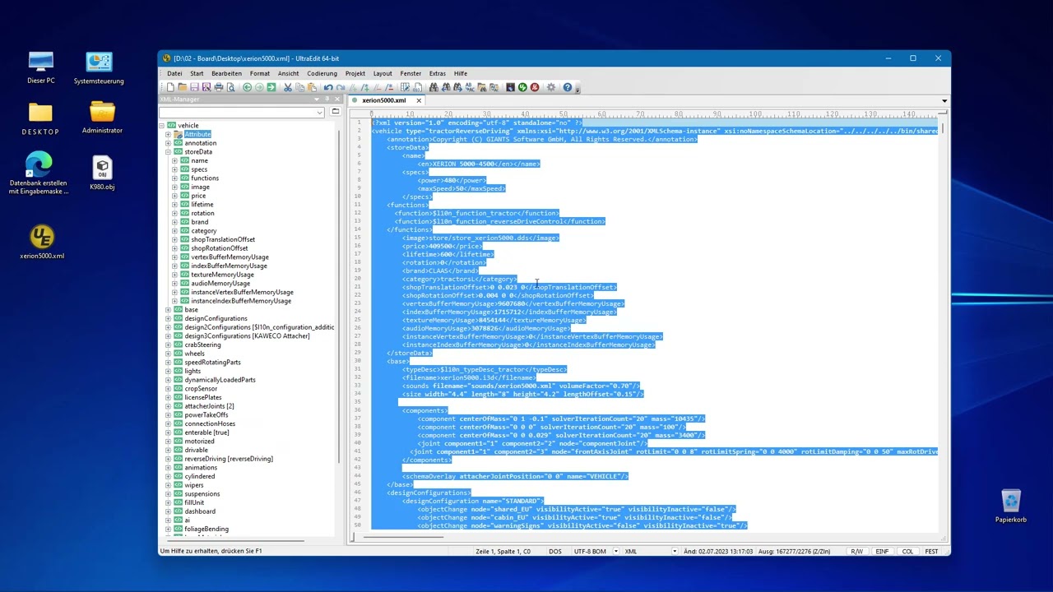The height and width of the screenshot is (592, 1053).
Task: Click the Print toolbar icon
Action: (219, 87)
